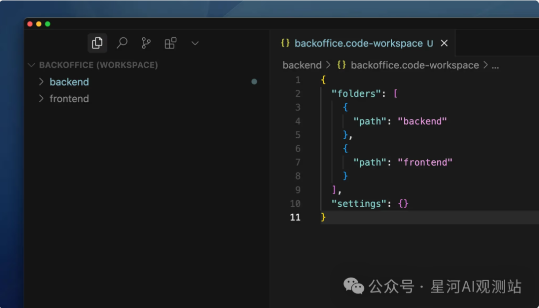Image resolution: width=539 pixels, height=308 pixels.
Task: Expand the frontend folder chevron
Action: [41, 99]
